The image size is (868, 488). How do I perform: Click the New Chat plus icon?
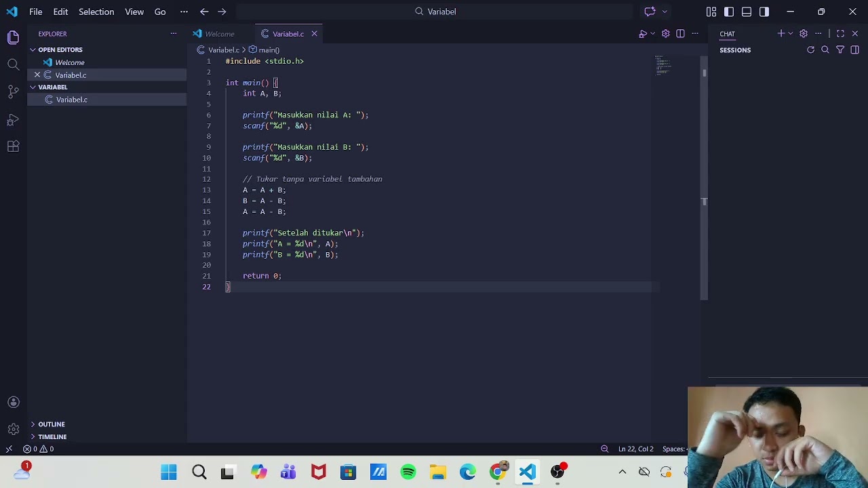pos(781,34)
